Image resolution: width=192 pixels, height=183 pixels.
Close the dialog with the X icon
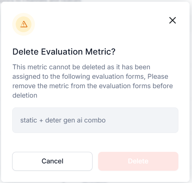point(172,20)
